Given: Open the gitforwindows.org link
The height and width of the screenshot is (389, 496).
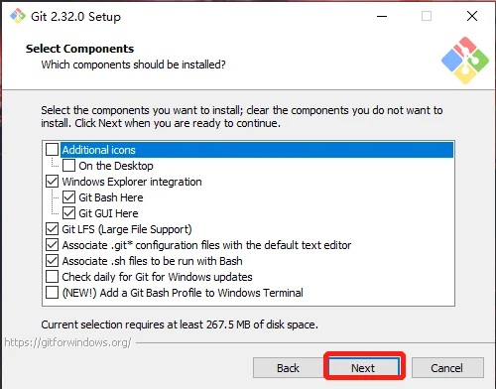Looking at the screenshot, I should pos(67,342).
